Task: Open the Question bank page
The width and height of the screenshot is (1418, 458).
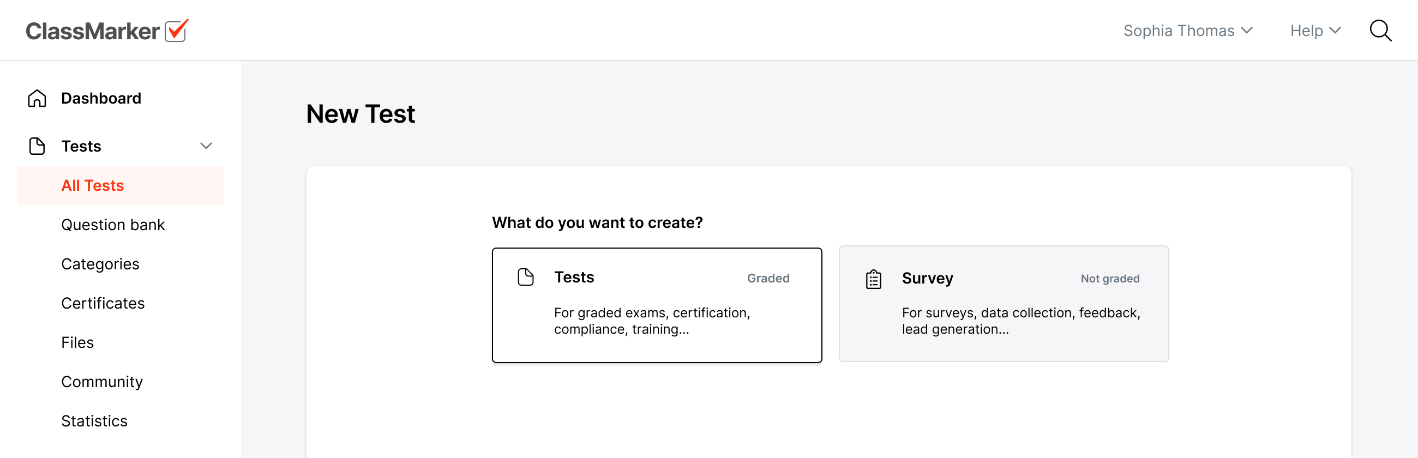Action: tap(113, 225)
